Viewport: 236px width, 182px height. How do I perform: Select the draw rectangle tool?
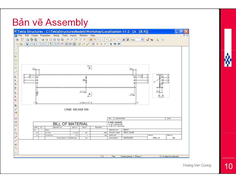[x=16, y=53]
